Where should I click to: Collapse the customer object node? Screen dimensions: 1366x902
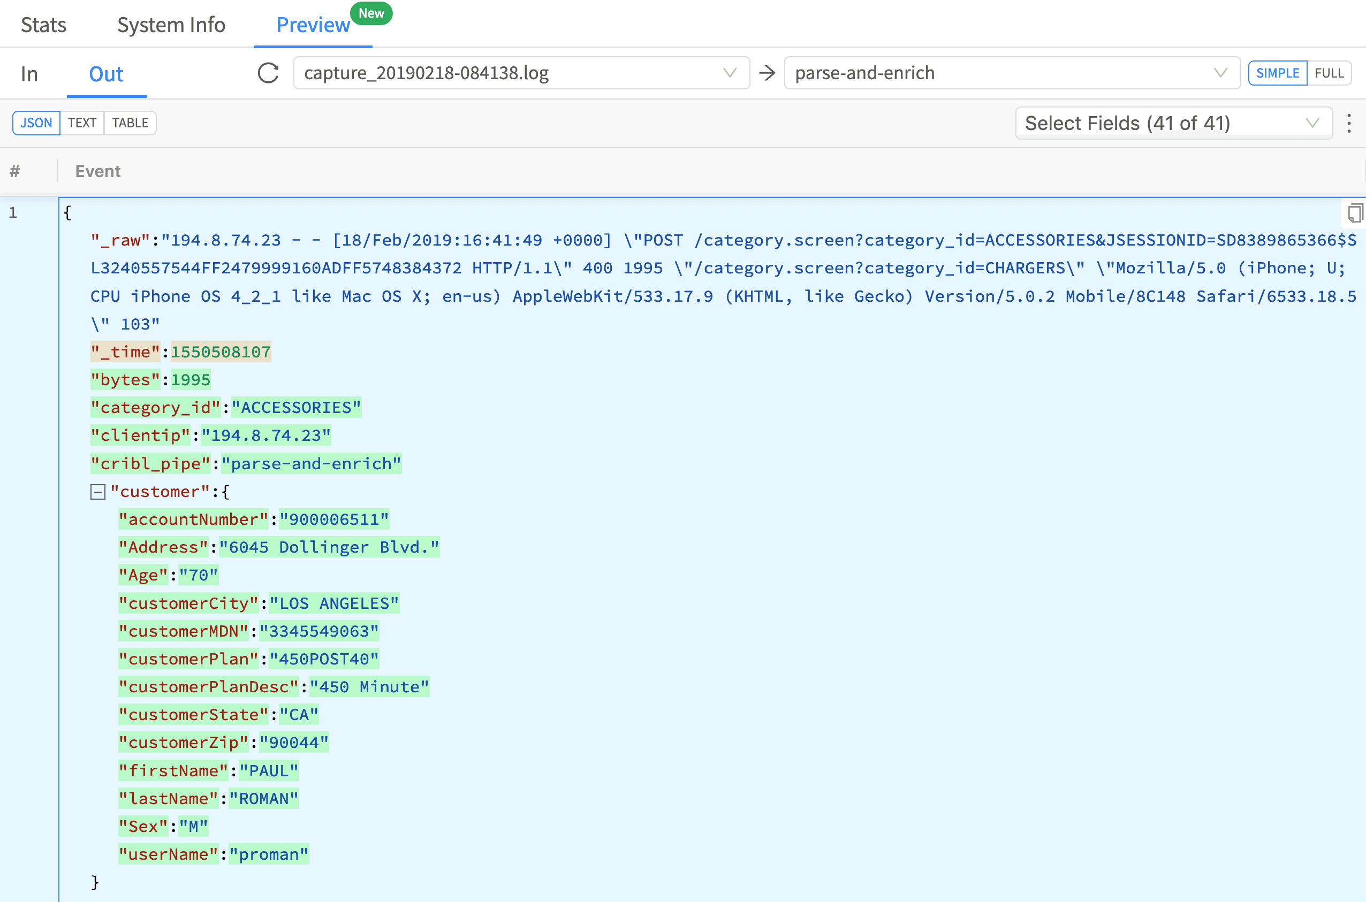tap(98, 492)
